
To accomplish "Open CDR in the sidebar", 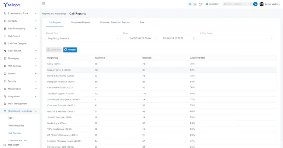I will pyautogui.click(x=11, y=118).
